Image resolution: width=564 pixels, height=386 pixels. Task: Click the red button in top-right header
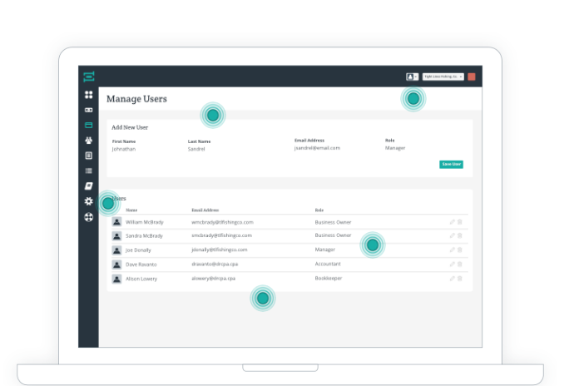tap(471, 77)
